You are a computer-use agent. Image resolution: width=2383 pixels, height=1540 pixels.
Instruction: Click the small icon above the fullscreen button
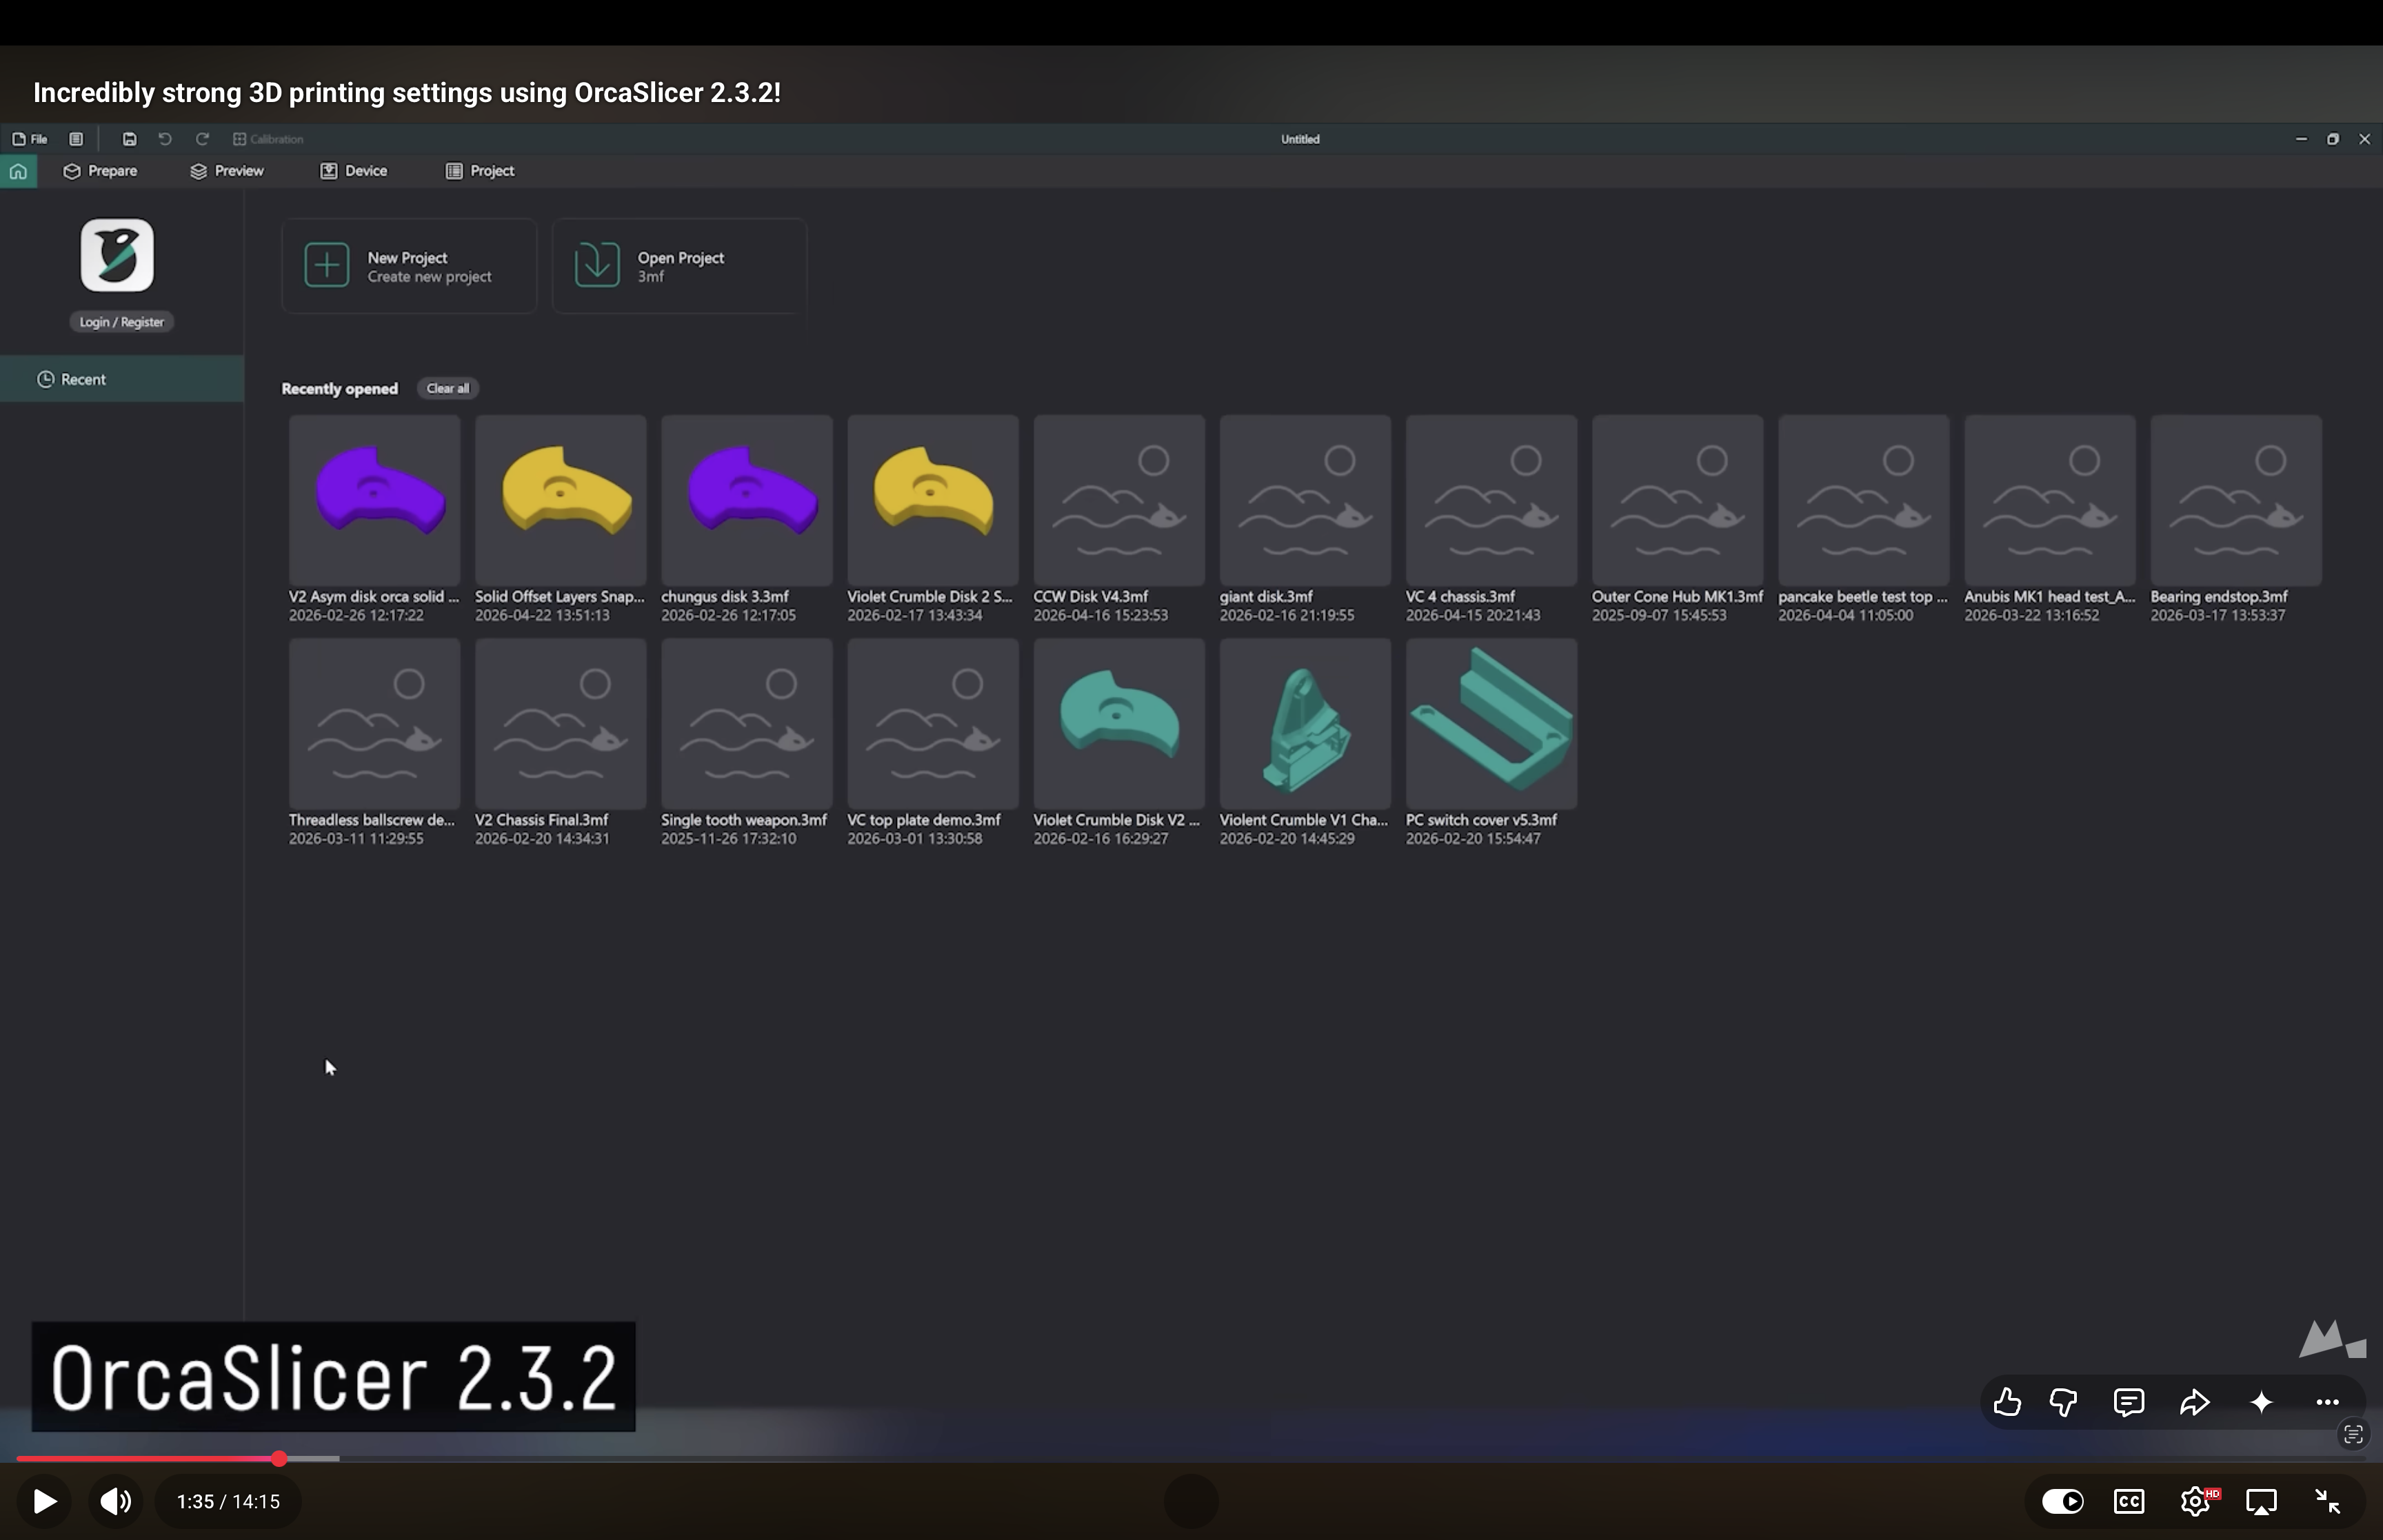[2353, 1435]
